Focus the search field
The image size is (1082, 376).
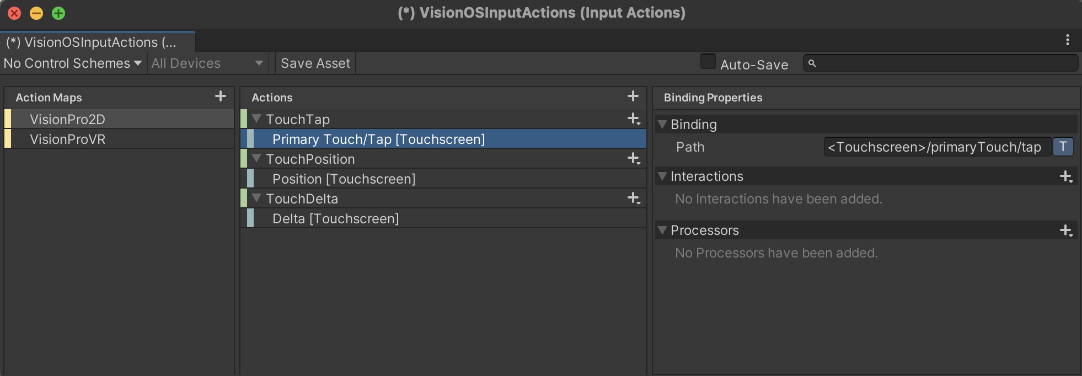pyautogui.click(x=940, y=63)
